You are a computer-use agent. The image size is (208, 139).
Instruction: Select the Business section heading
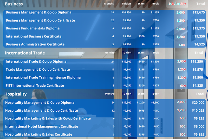tap(14, 4)
